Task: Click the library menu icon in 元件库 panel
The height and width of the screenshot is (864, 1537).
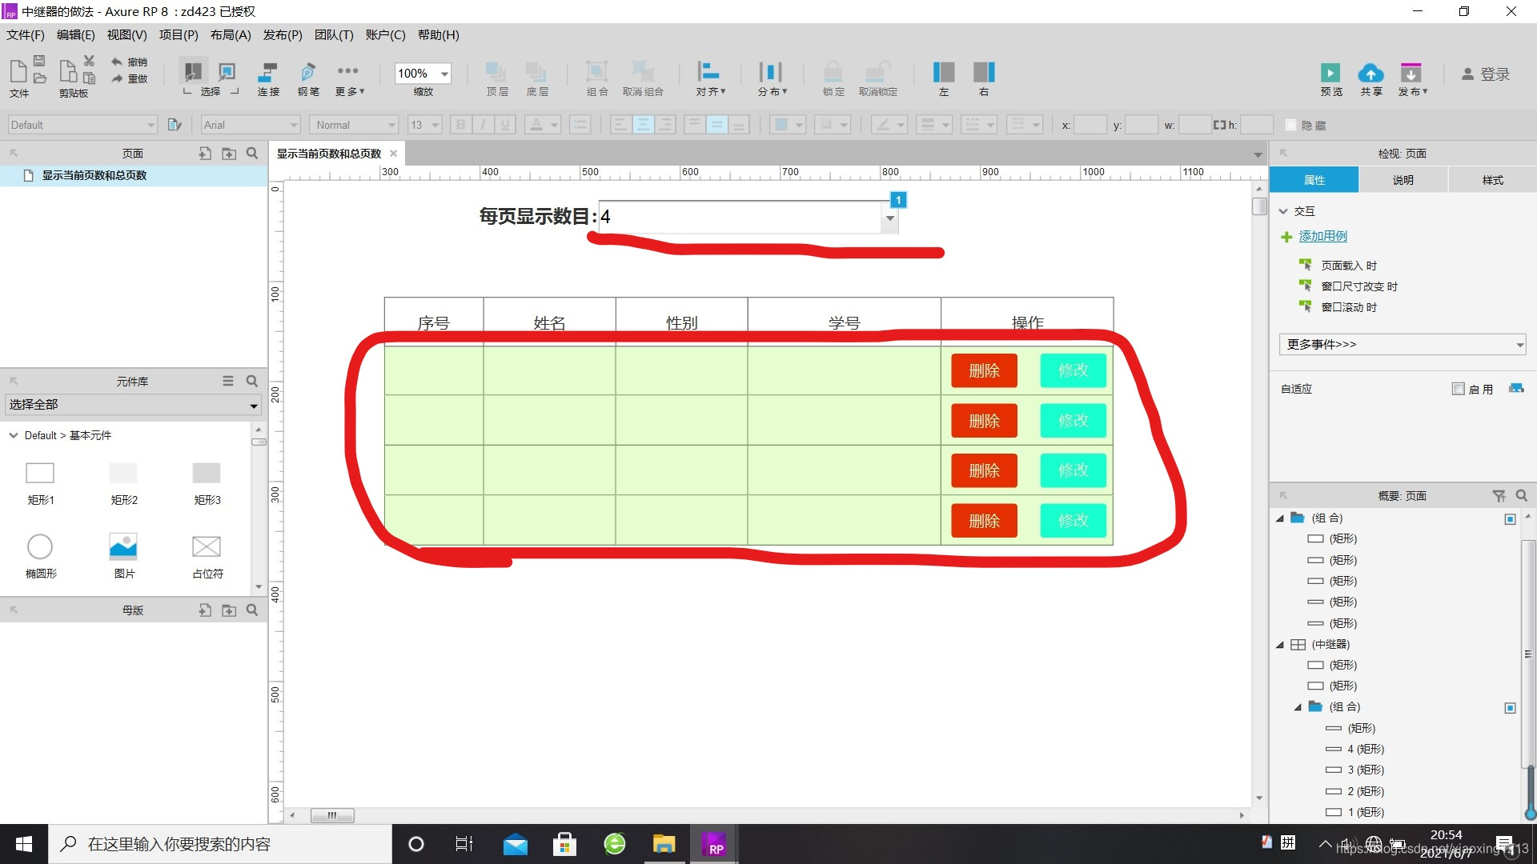Action: pos(228,381)
